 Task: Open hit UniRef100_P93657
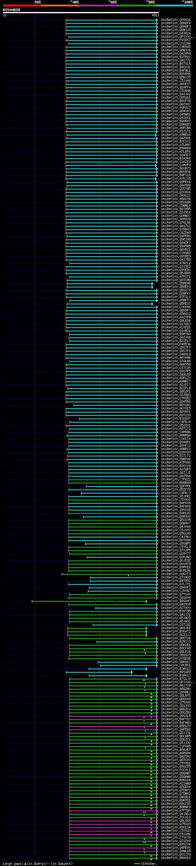[x=175, y=40]
